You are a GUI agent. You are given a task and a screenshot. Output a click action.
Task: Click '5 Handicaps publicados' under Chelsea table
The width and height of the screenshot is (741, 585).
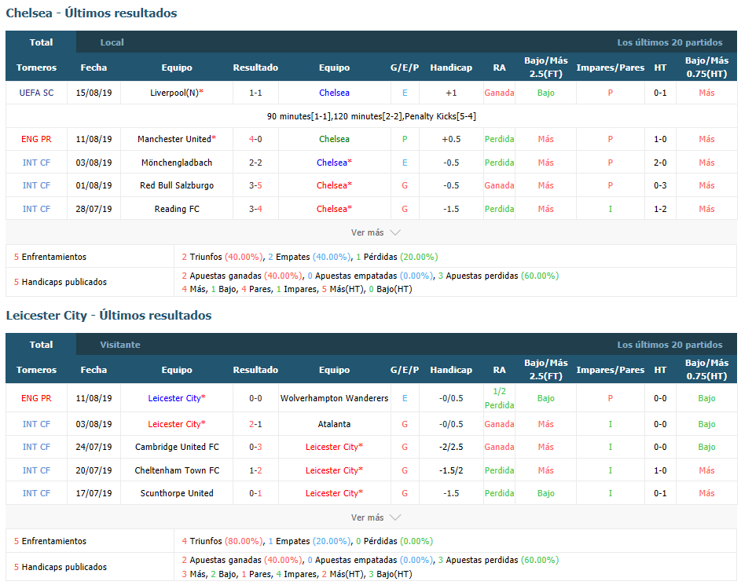click(61, 281)
